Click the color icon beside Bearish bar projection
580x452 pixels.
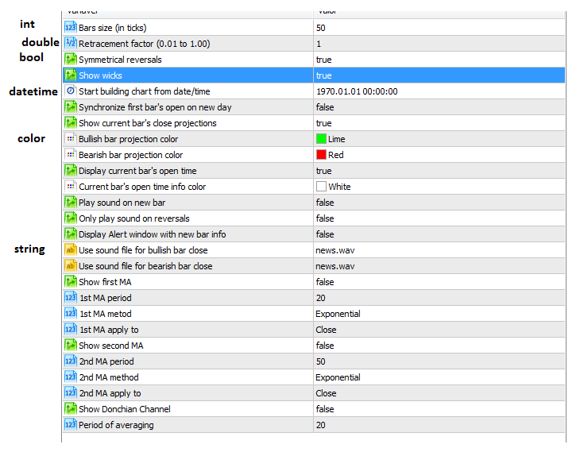coord(70,155)
